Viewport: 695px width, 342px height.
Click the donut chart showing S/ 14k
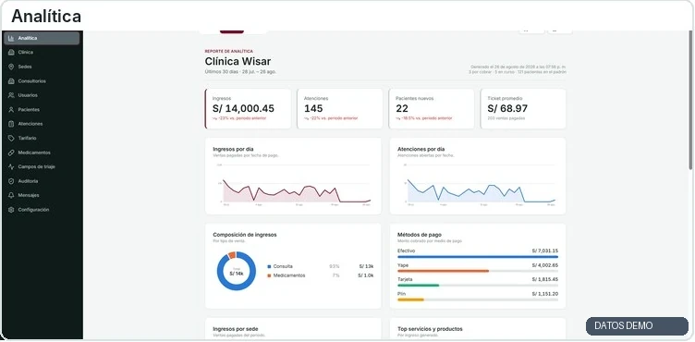(x=237, y=271)
